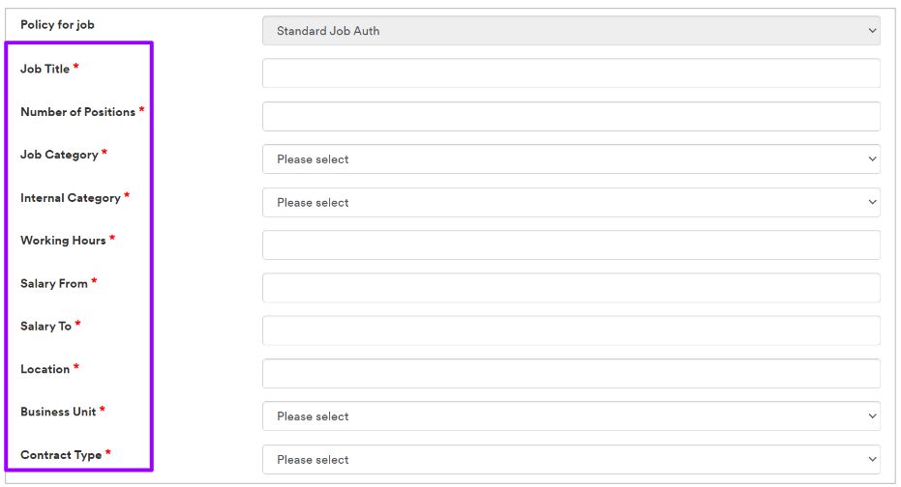Image resolution: width=901 pixels, height=487 pixels.
Task: Expand the Job Category dropdown
Action: (571, 159)
